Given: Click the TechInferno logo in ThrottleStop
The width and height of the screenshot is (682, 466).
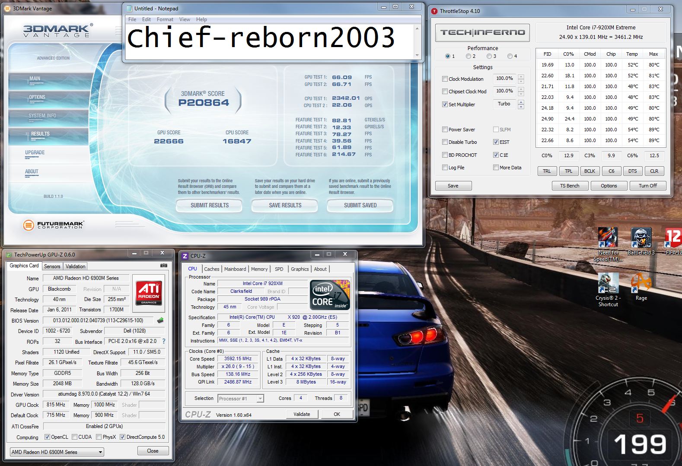Looking at the screenshot, I should 482,32.
